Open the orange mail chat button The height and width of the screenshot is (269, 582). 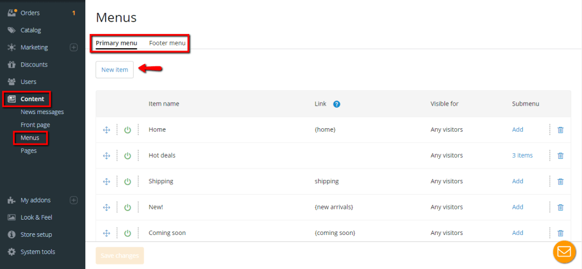pyautogui.click(x=564, y=251)
